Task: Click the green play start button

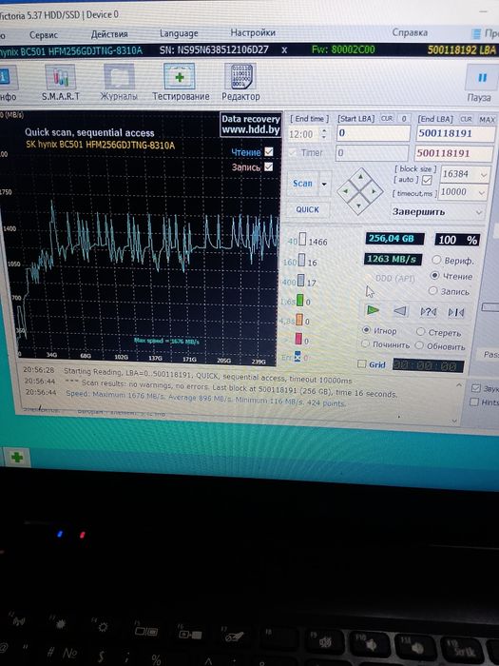Action: (x=373, y=310)
